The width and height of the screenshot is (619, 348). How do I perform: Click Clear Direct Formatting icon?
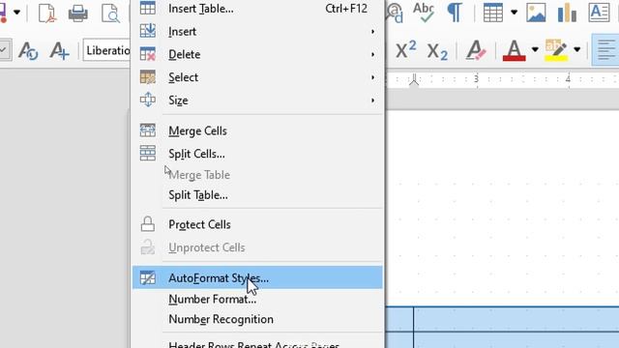475,50
